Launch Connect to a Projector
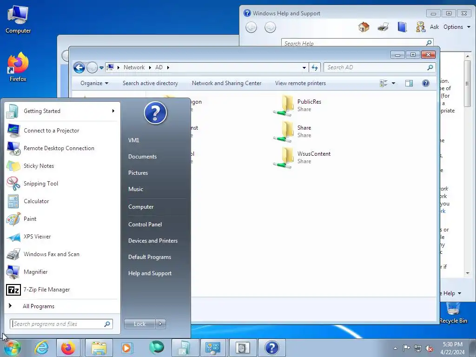This screenshot has width=476, height=357. click(x=62, y=131)
